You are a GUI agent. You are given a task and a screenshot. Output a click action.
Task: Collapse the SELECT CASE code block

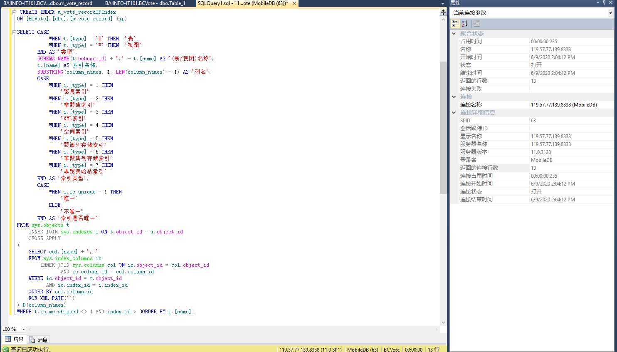click(14, 32)
